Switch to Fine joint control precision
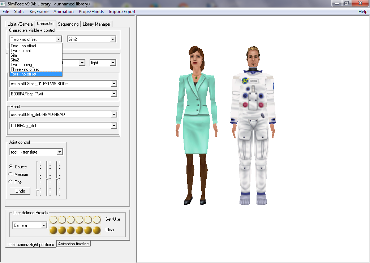 point(10,182)
